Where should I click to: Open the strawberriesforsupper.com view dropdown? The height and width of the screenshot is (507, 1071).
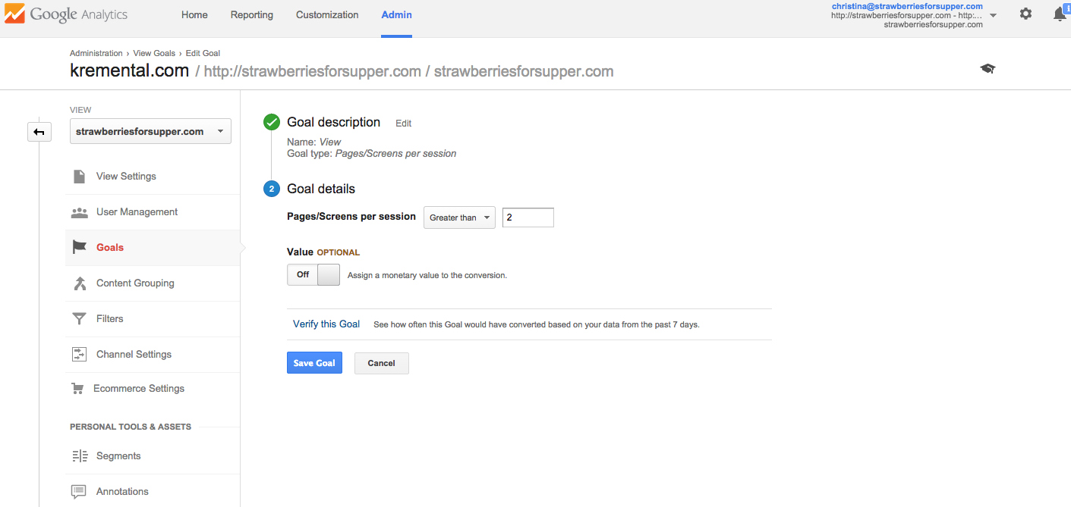(150, 131)
